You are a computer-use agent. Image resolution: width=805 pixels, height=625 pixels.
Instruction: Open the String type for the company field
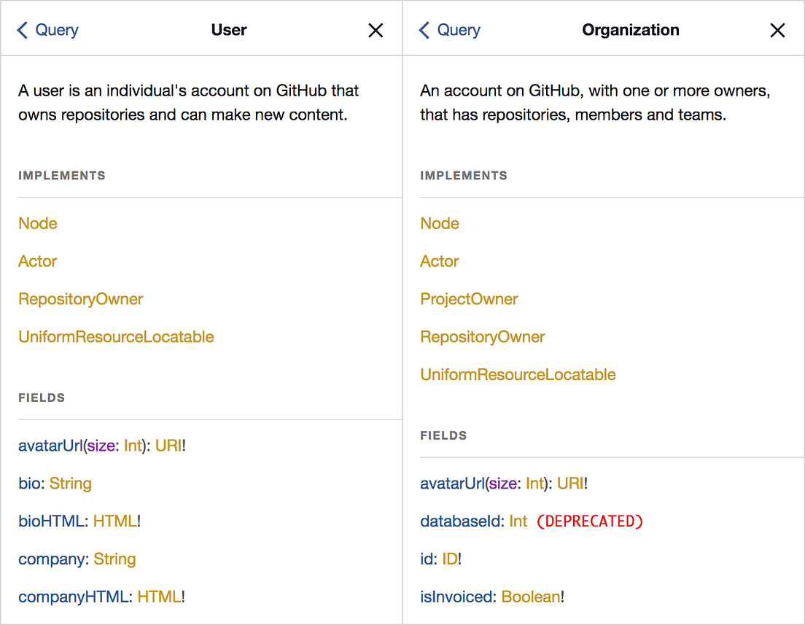tap(114, 559)
